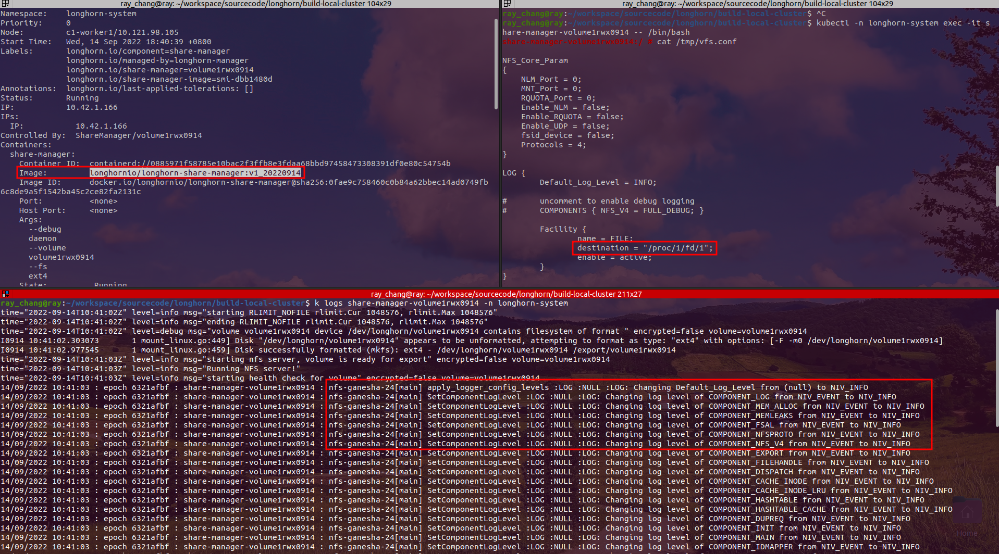Click 'COMPONENT_NFS_V4' in the logs

click(x=746, y=444)
